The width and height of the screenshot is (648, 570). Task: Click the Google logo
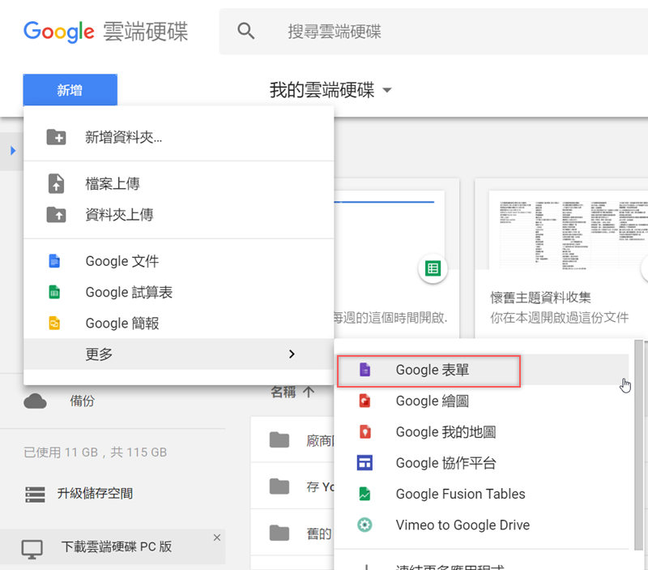59,32
